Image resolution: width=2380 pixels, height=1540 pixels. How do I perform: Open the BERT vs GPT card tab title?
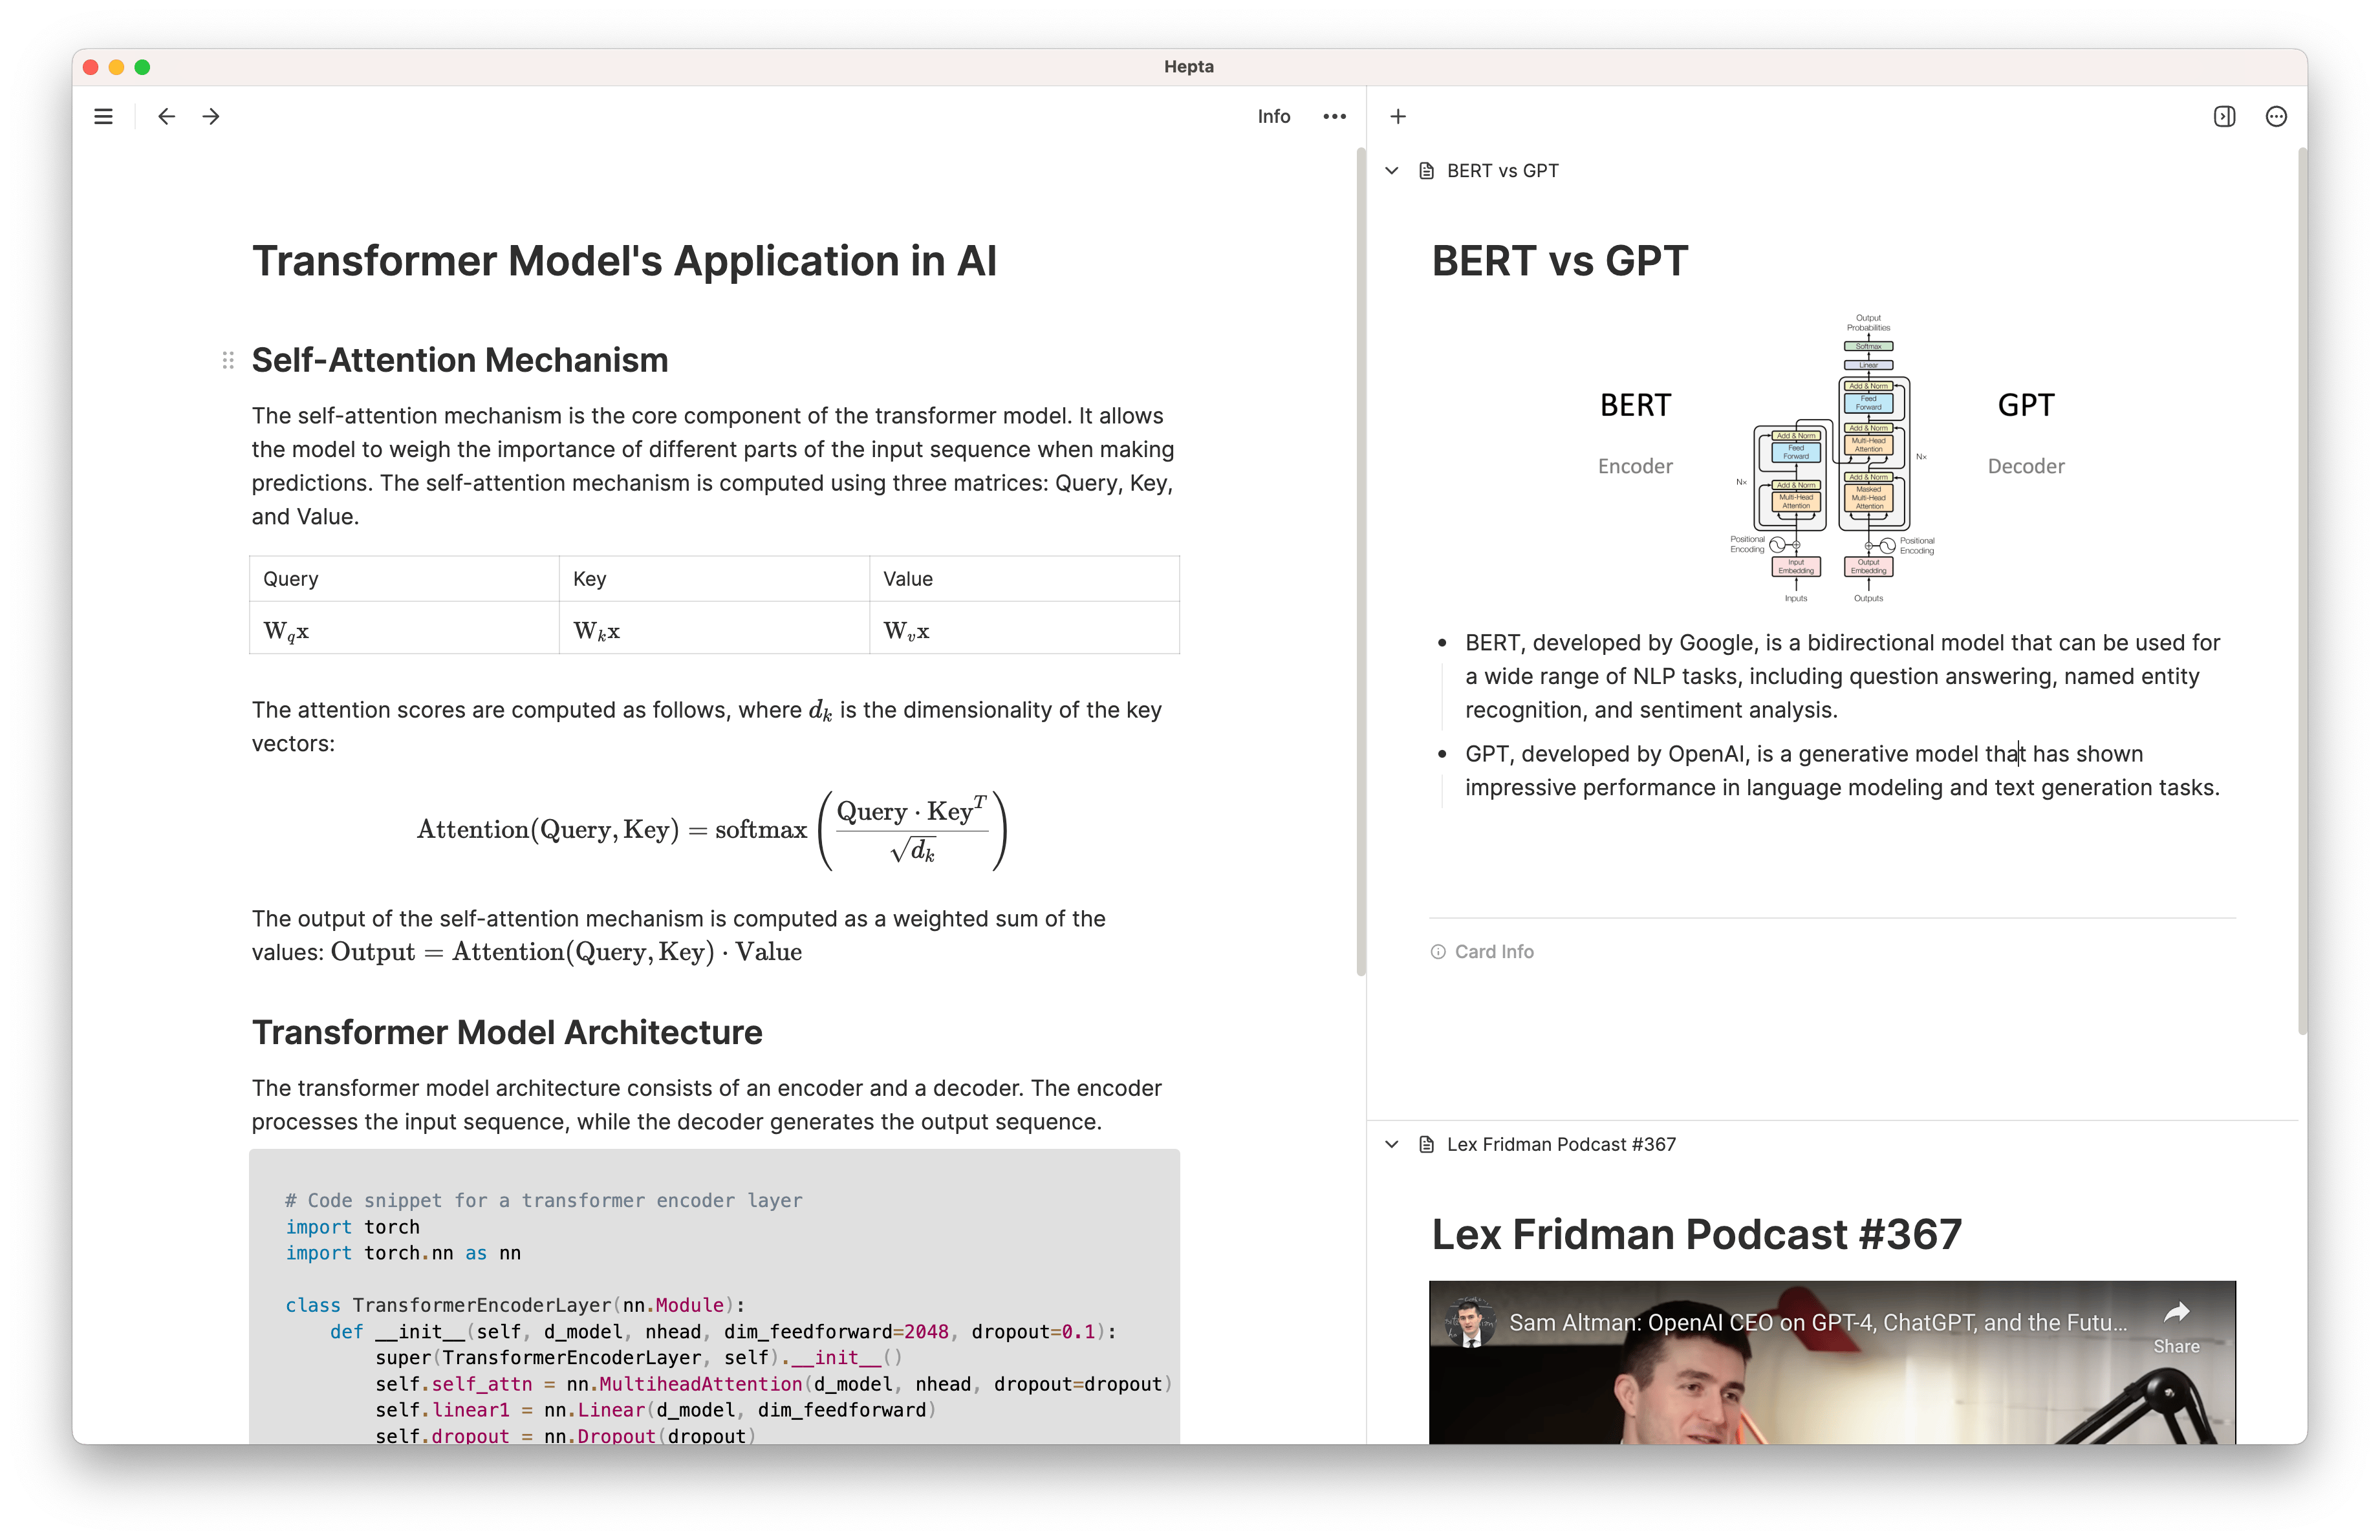click(1503, 171)
